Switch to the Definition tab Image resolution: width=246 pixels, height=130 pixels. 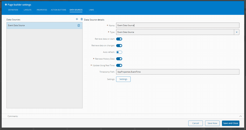[13, 10]
